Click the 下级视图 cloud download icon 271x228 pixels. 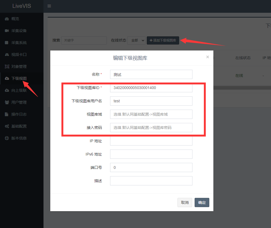click(7, 78)
